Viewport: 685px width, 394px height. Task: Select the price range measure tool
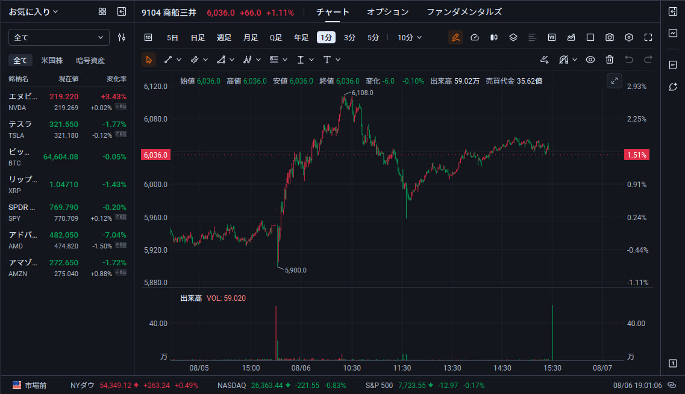click(x=301, y=60)
